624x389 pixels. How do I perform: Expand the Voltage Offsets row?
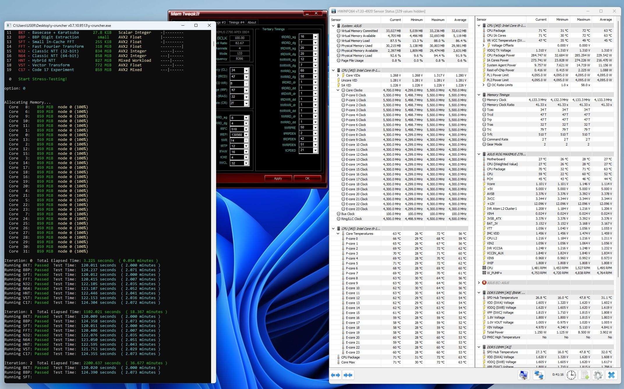coord(484,45)
